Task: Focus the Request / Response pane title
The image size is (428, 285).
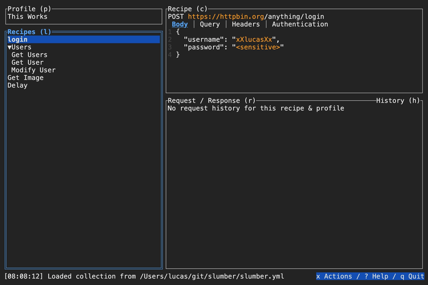Action: 212,101
